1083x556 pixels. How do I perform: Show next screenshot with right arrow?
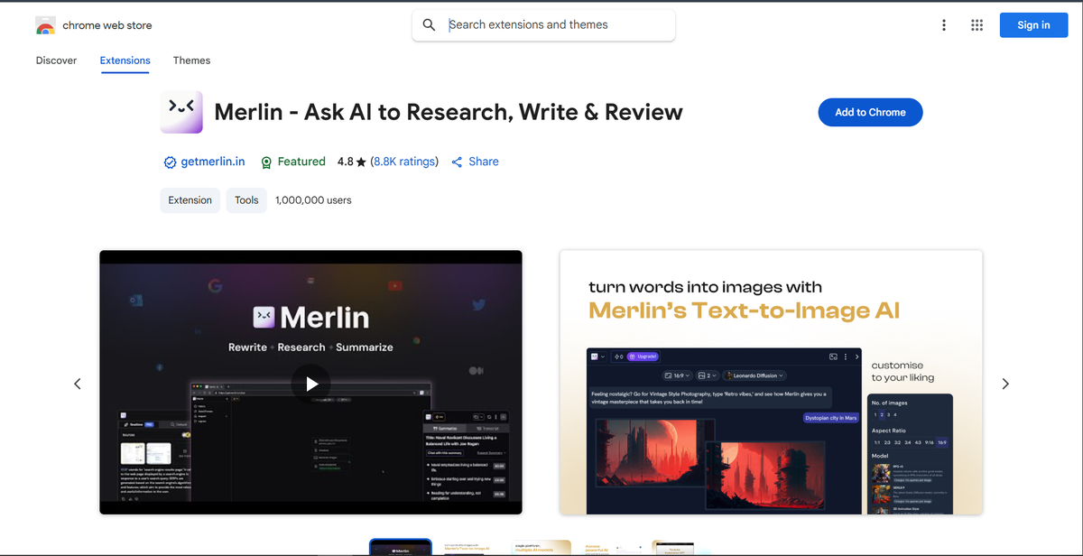[x=1005, y=384]
